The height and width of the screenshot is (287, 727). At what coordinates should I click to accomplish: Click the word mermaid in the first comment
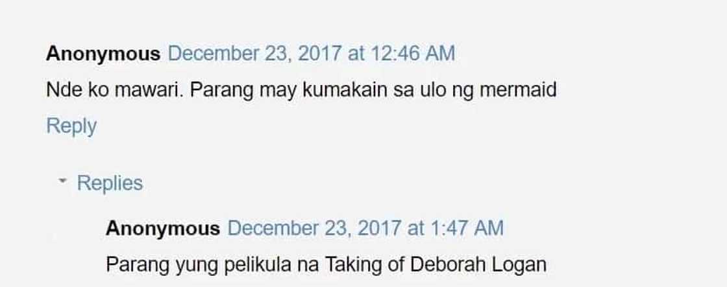518,90
